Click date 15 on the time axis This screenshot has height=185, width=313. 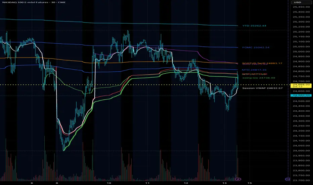tap(250, 183)
